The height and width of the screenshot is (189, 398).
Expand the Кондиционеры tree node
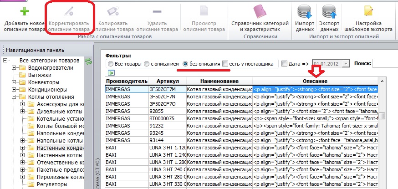click(x=14, y=90)
